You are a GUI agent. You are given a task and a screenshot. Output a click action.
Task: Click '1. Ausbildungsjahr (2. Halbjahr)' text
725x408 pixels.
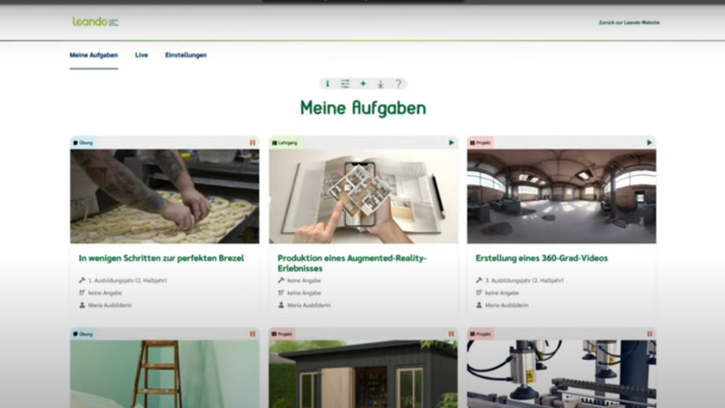coord(128,280)
